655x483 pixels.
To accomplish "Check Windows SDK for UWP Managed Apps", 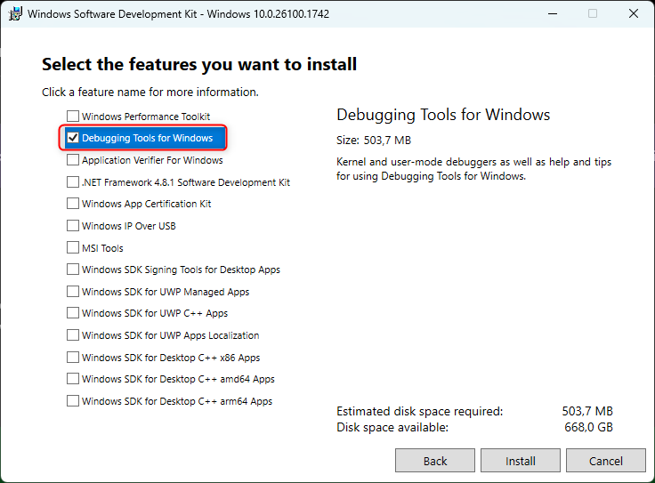I will coord(73,291).
